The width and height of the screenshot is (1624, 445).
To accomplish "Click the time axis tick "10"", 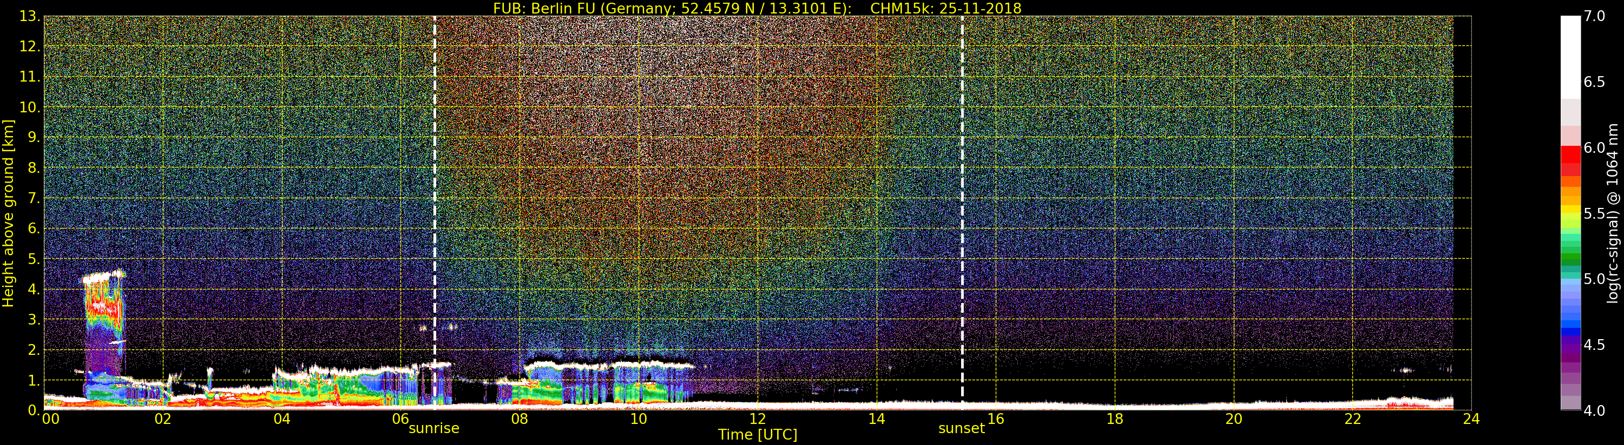I will (639, 419).
